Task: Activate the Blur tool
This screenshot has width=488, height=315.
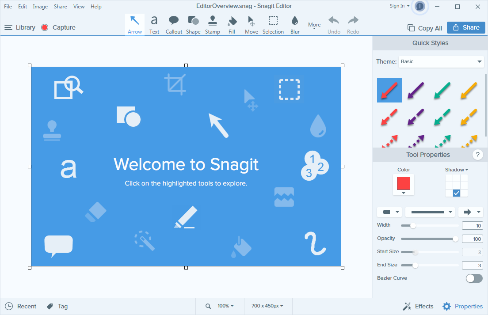Action: [x=295, y=25]
